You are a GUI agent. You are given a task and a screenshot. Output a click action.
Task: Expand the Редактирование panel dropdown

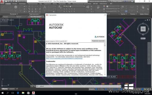(x=35, y=14)
